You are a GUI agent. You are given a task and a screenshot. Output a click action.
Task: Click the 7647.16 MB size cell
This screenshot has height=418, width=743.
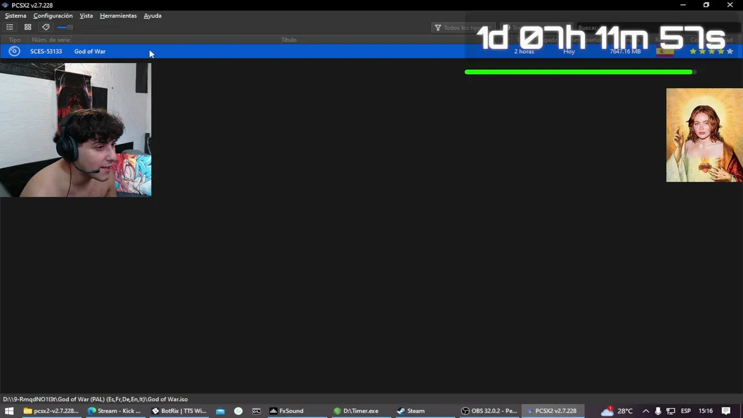point(625,52)
